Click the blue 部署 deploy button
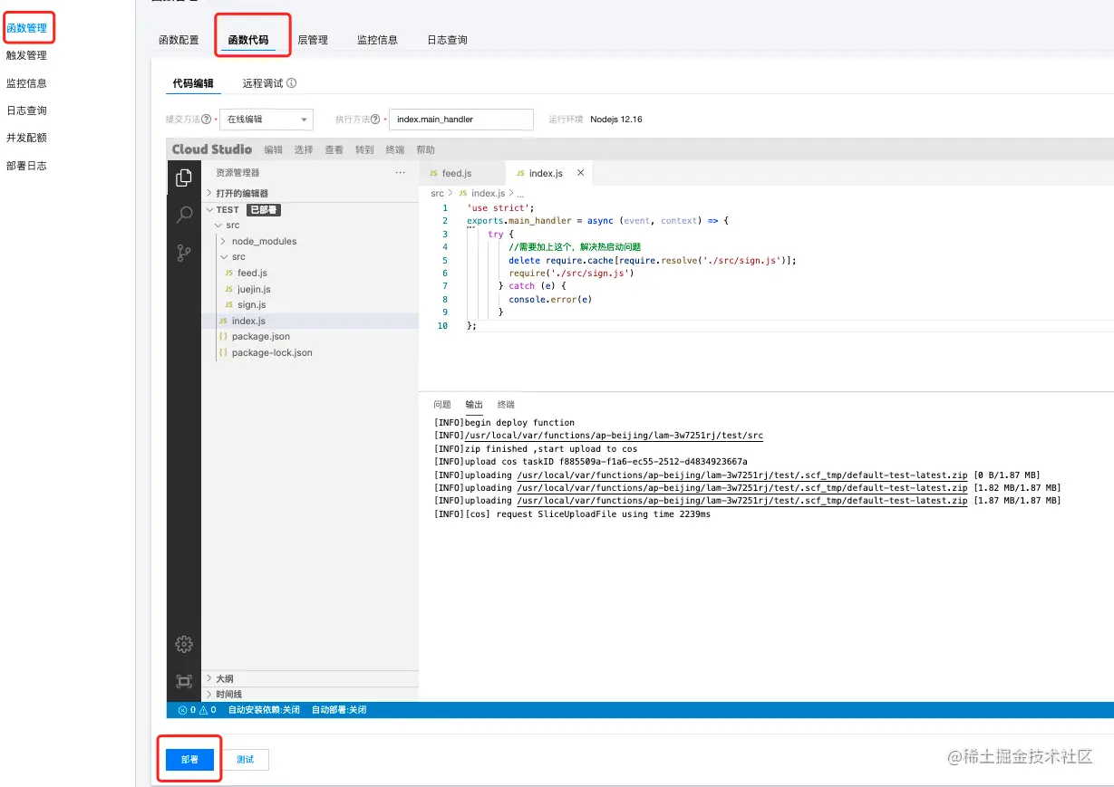The width and height of the screenshot is (1114, 787). (x=189, y=760)
